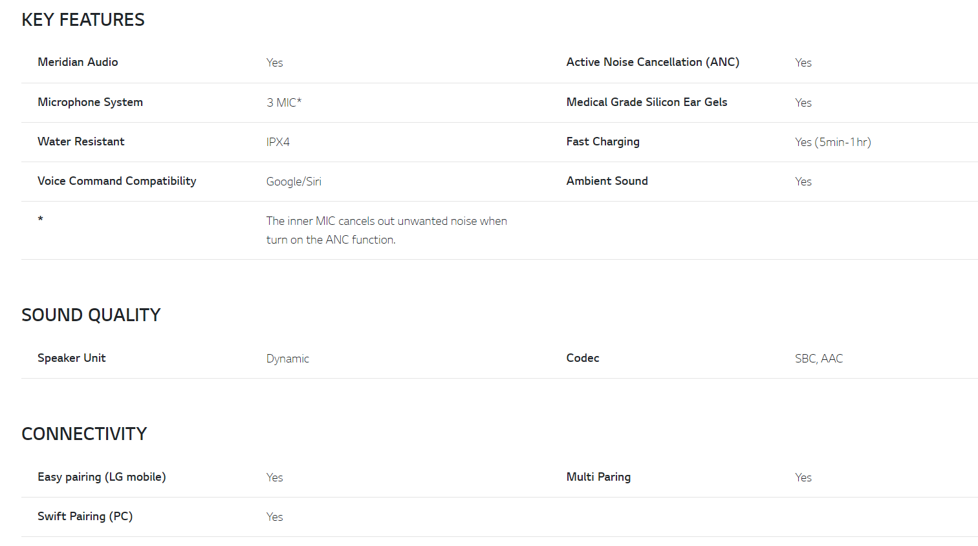The height and width of the screenshot is (546, 978).
Task: Click Voice Command Compatibility label
Action: coord(116,181)
